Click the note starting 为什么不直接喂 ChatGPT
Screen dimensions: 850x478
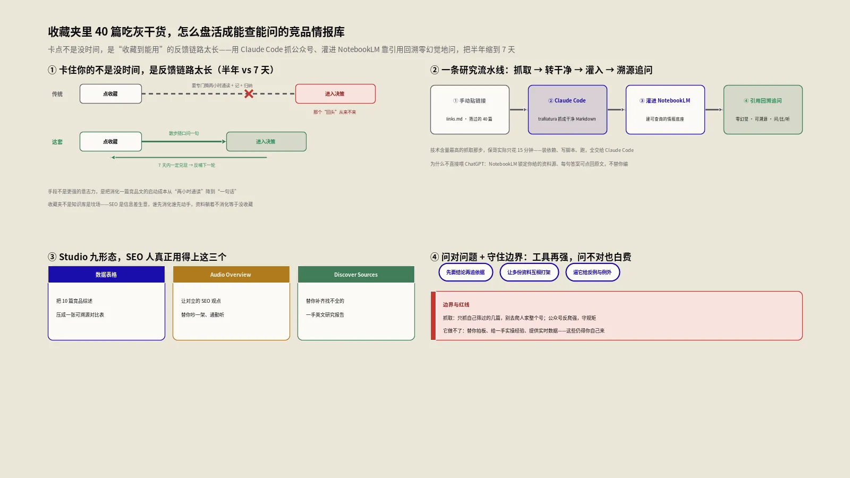click(529, 164)
